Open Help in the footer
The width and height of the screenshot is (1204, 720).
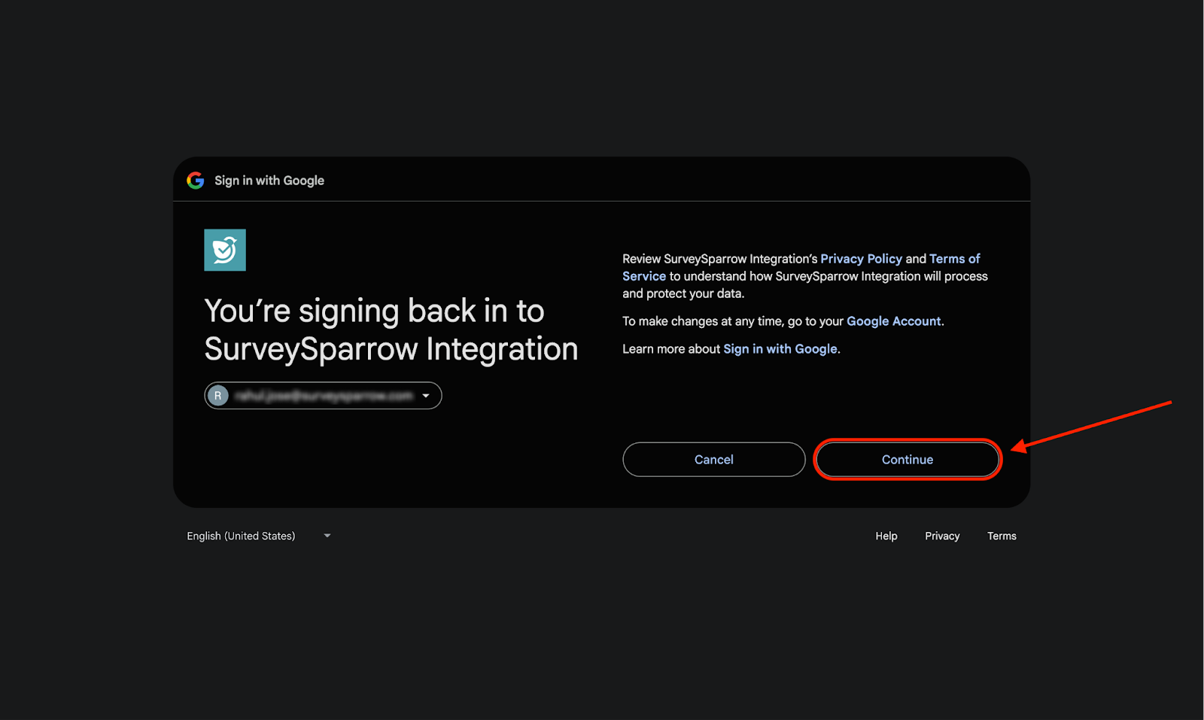pos(886,536)
